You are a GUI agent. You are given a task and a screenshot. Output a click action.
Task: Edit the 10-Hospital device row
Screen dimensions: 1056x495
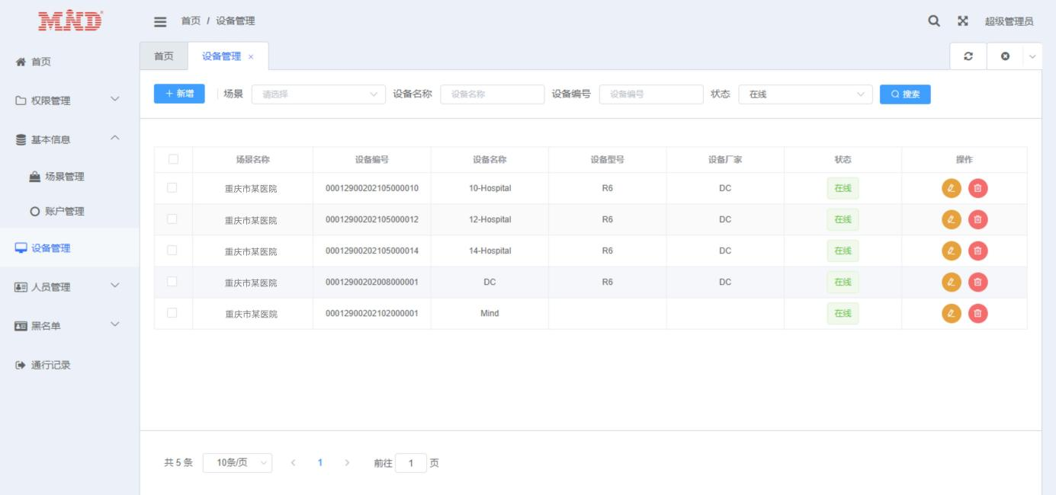[951, 188]
